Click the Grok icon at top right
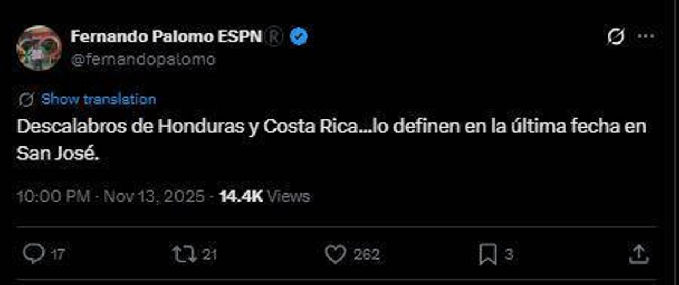Screen dimensions: 679x285 [x=615, y=37]
